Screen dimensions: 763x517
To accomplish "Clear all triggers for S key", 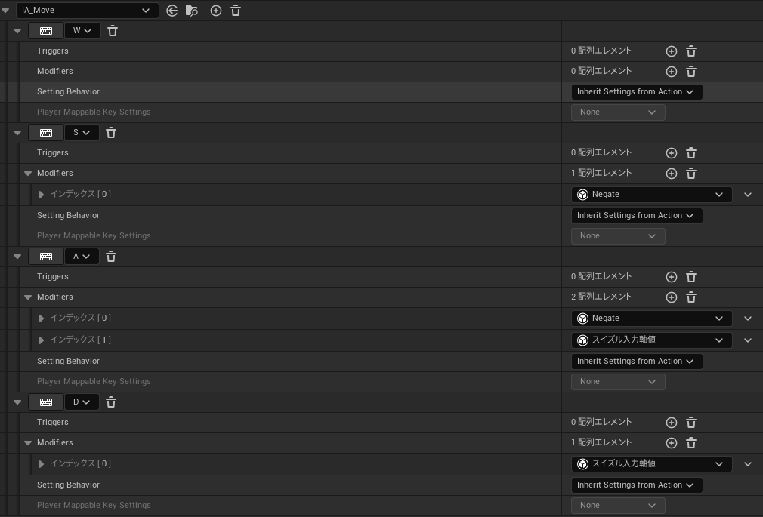I will (x=691, y=153).
